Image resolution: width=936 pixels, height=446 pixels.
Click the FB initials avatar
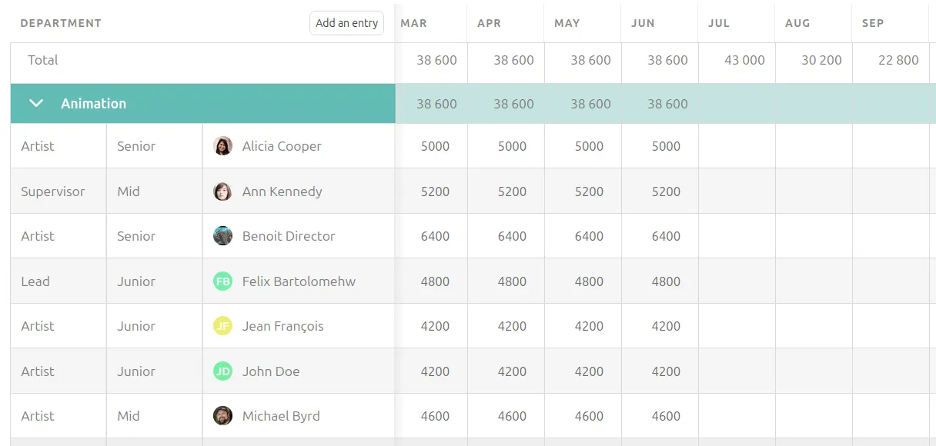222,281
